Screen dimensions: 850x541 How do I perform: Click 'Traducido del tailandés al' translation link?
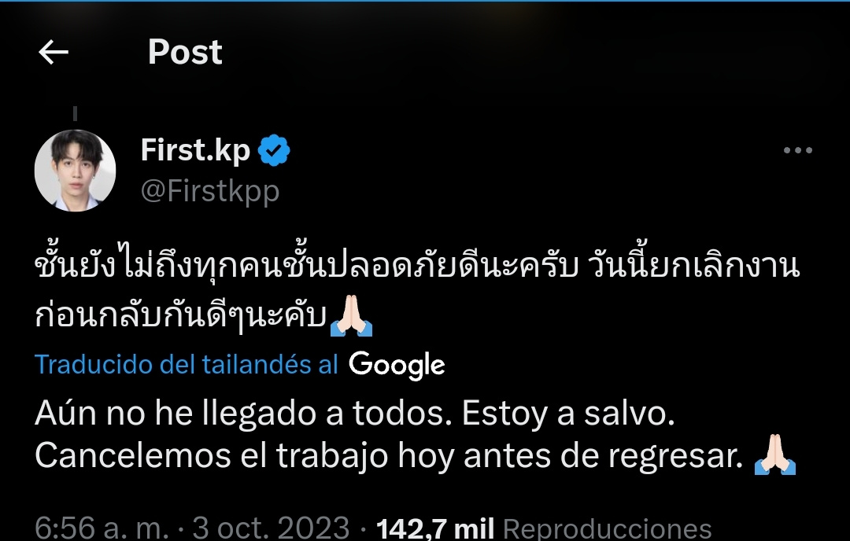[187, 365]
